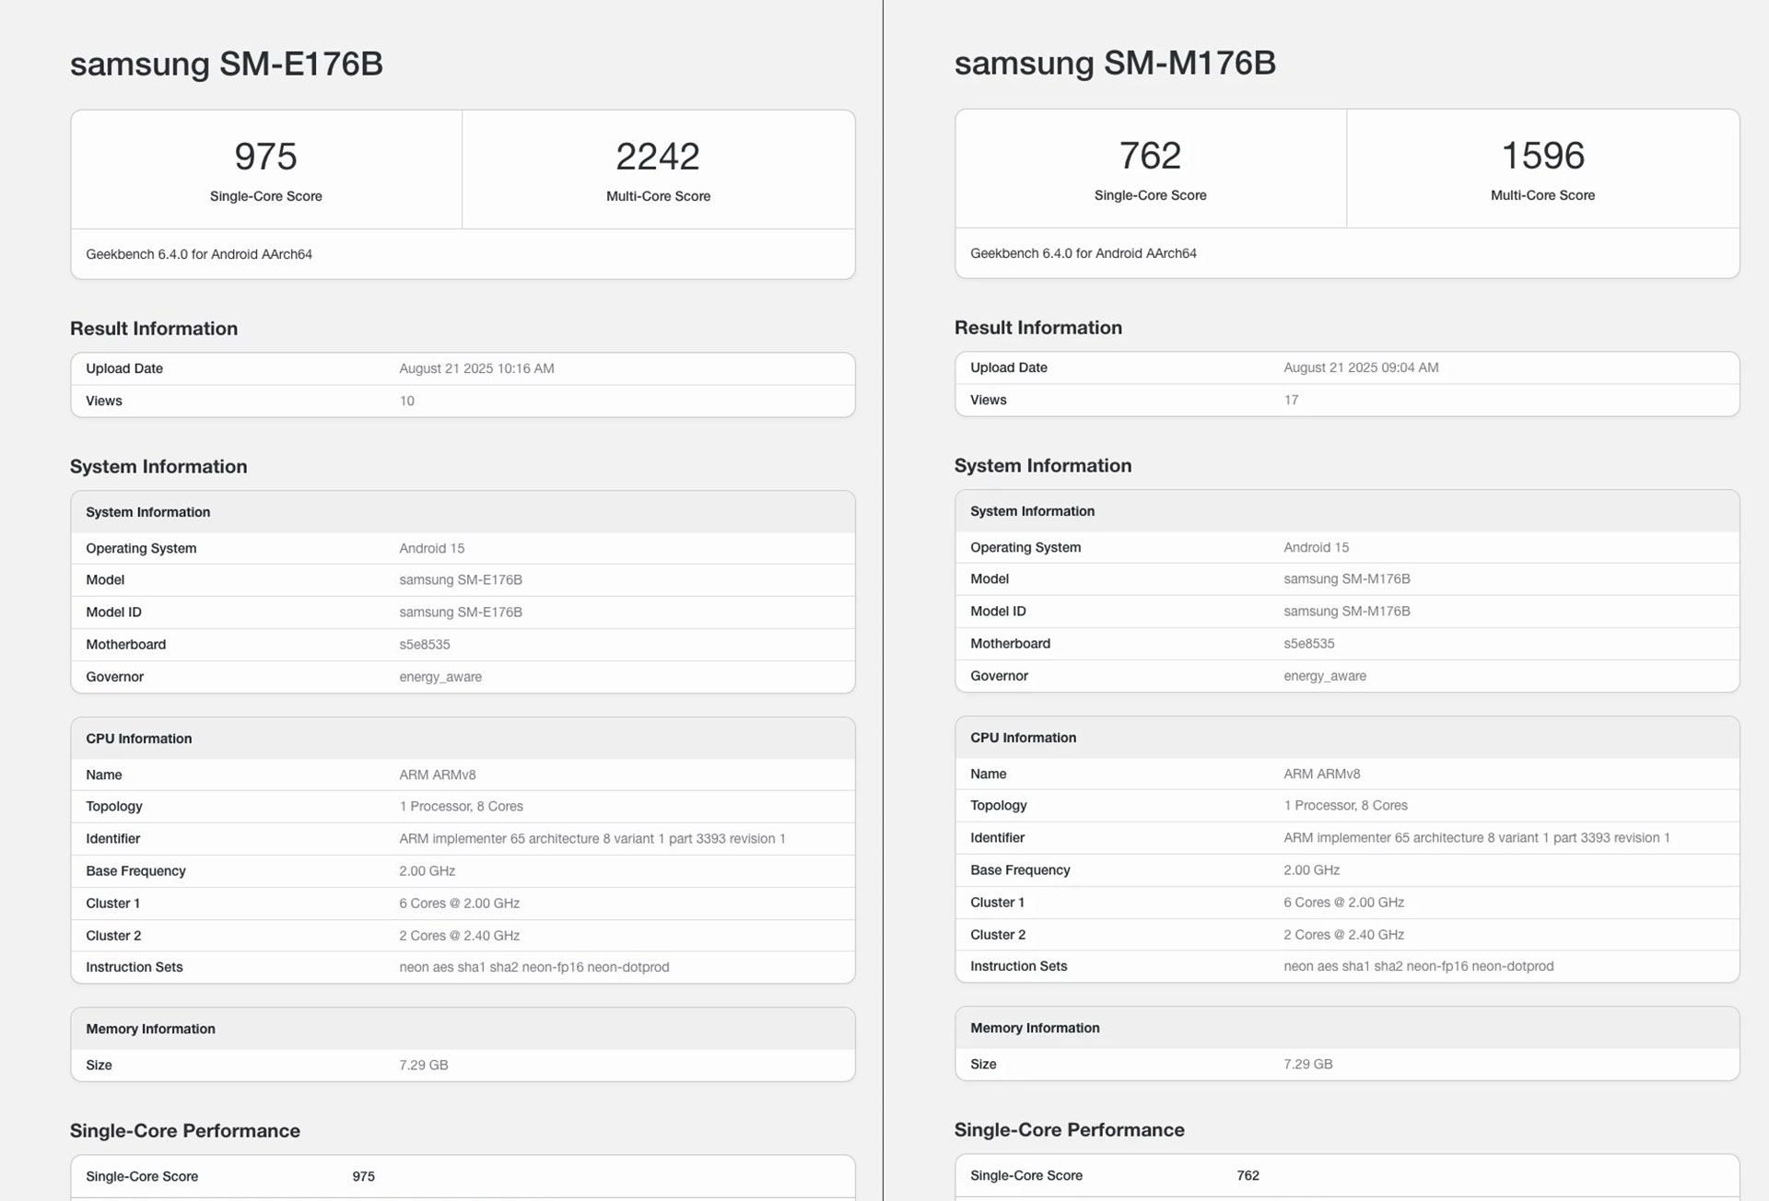
Task: Click Cluster 2 value in SM-M176B panel
Action: coord(1344,935)
